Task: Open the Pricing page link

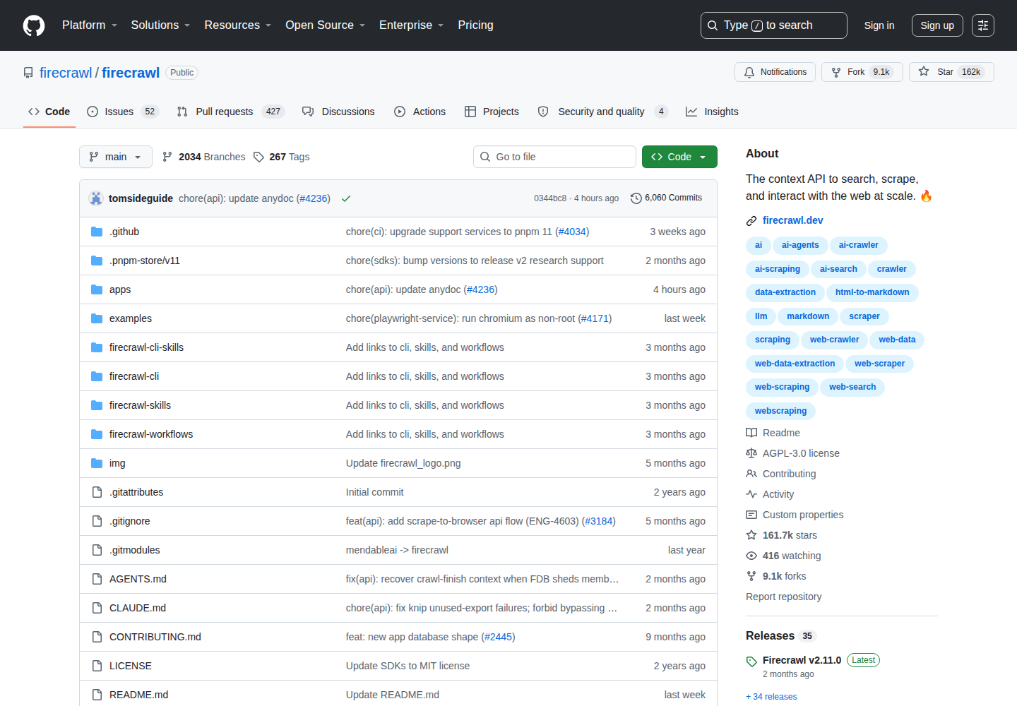Action: (476, 25)
